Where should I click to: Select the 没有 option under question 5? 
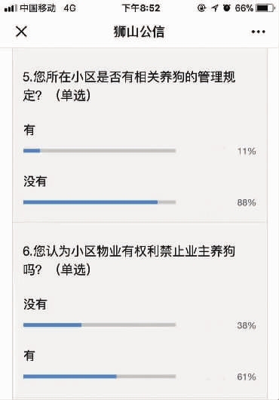35,181
